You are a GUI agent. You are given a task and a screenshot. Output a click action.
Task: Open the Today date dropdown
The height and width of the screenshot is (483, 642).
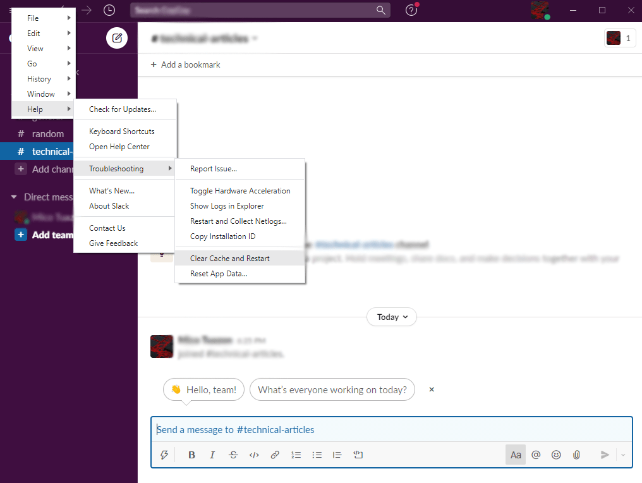[x=391, y=317]
